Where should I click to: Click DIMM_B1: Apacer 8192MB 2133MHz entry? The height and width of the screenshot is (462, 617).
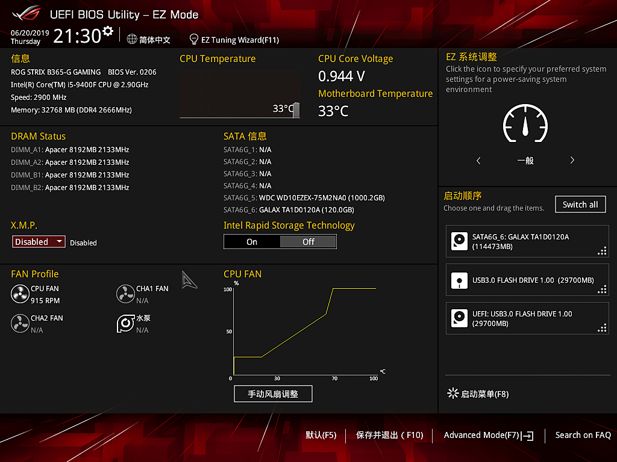(x=70, y=175)
